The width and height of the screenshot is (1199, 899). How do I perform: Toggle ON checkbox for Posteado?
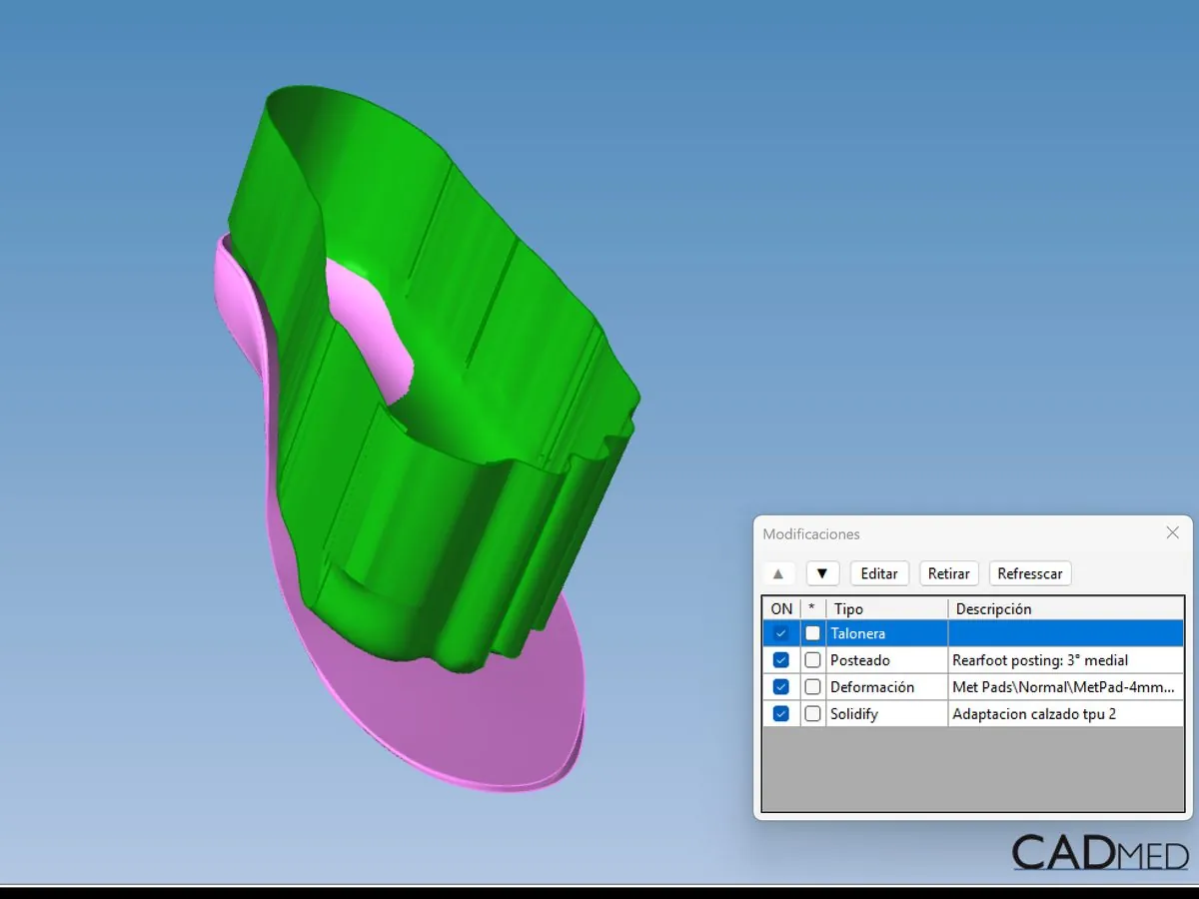tap(781, 660)
